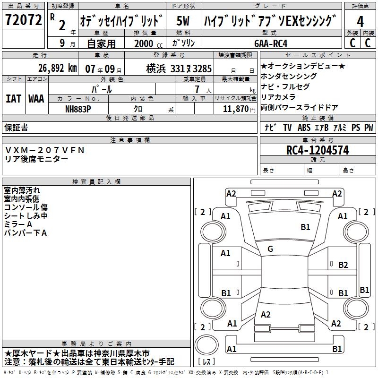The height and width of the screenshot is (378, 378).
Task: Select the fuel type "ガソリン"
Action: (183, 43)
